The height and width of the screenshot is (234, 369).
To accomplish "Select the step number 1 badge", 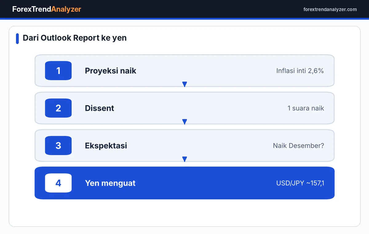I will [x=58, y=71].
